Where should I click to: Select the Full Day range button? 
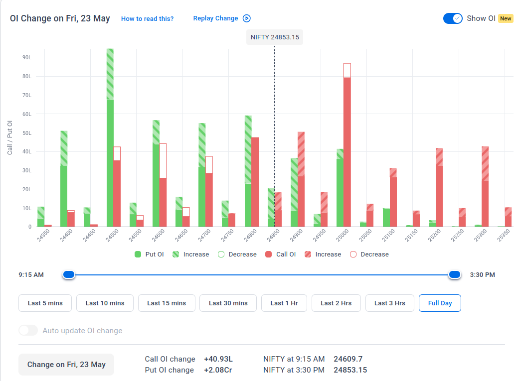tap(440, 303)
